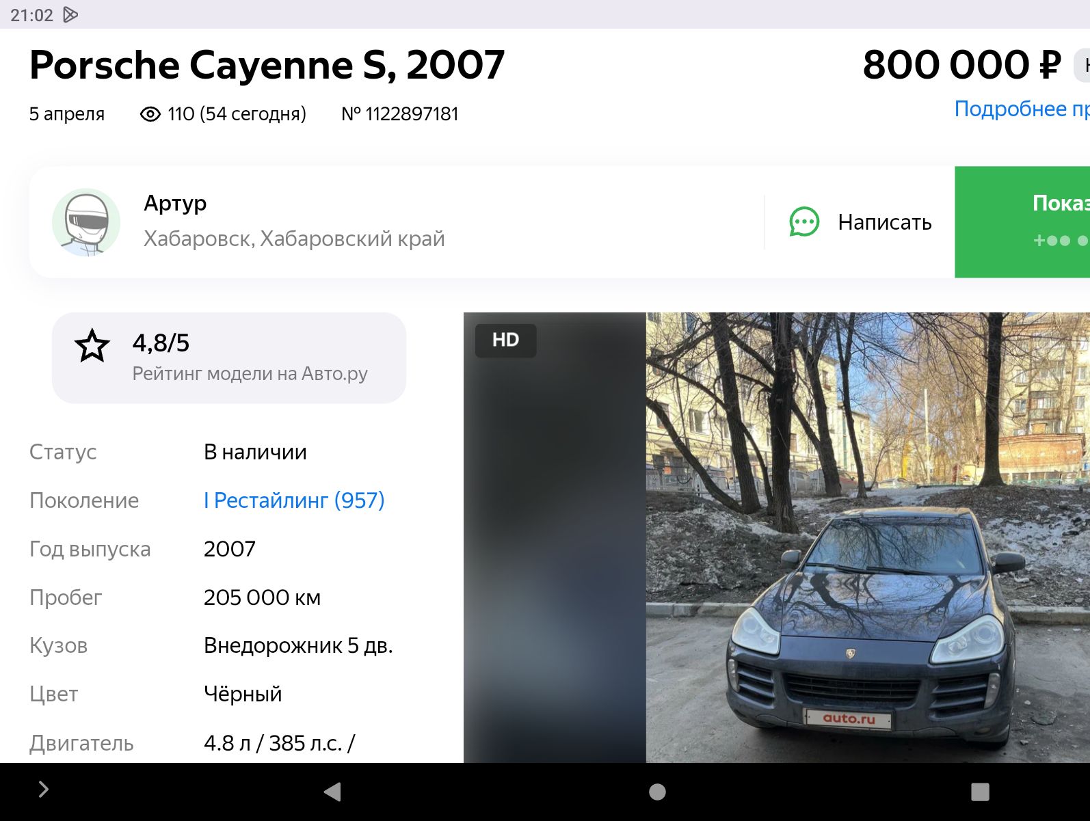
Task: Open the Написать message button
Action: 860,222
